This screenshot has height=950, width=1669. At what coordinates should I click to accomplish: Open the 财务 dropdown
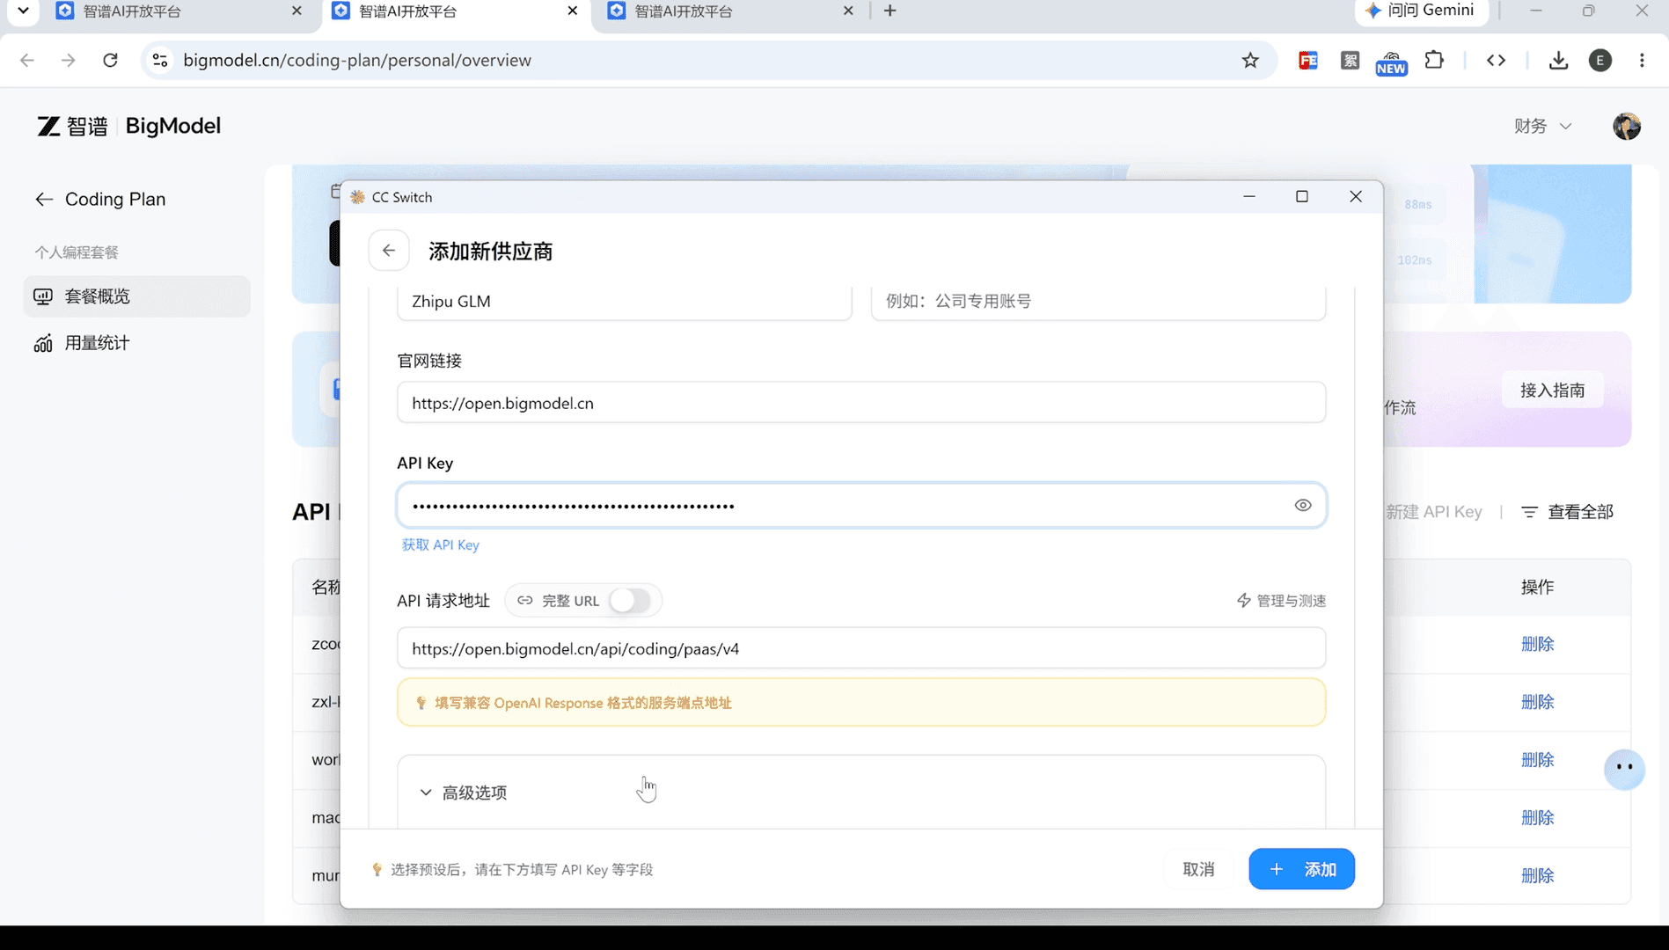(x=1542, y=126)
